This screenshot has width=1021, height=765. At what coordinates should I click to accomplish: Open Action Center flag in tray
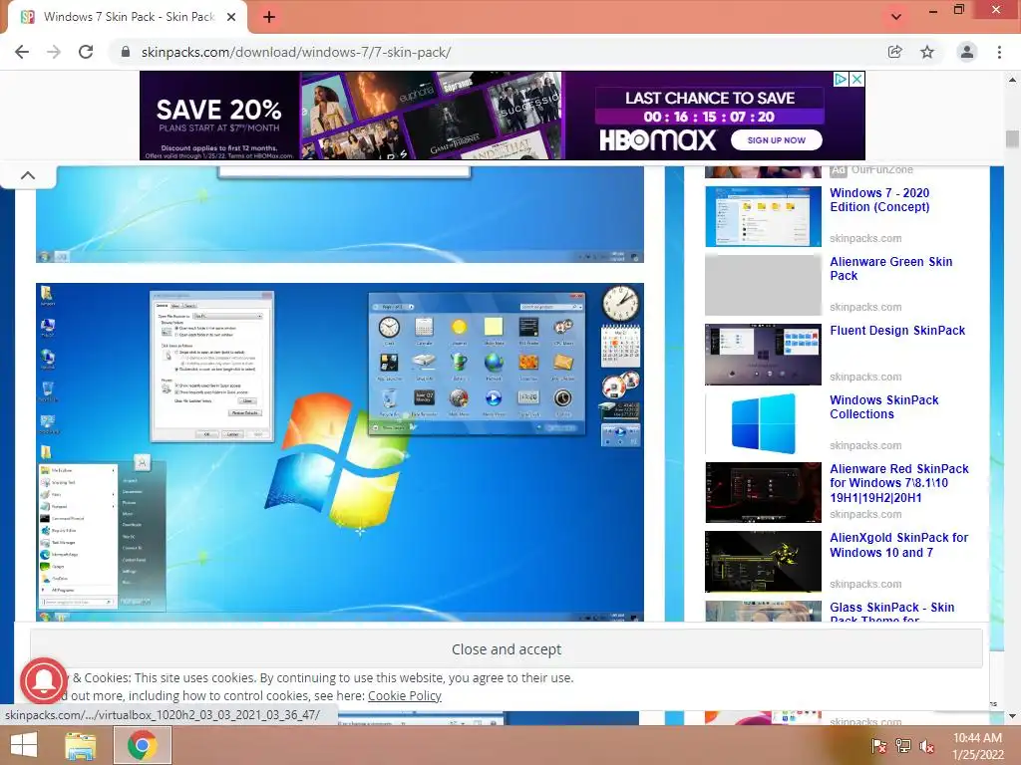[878, 746]
